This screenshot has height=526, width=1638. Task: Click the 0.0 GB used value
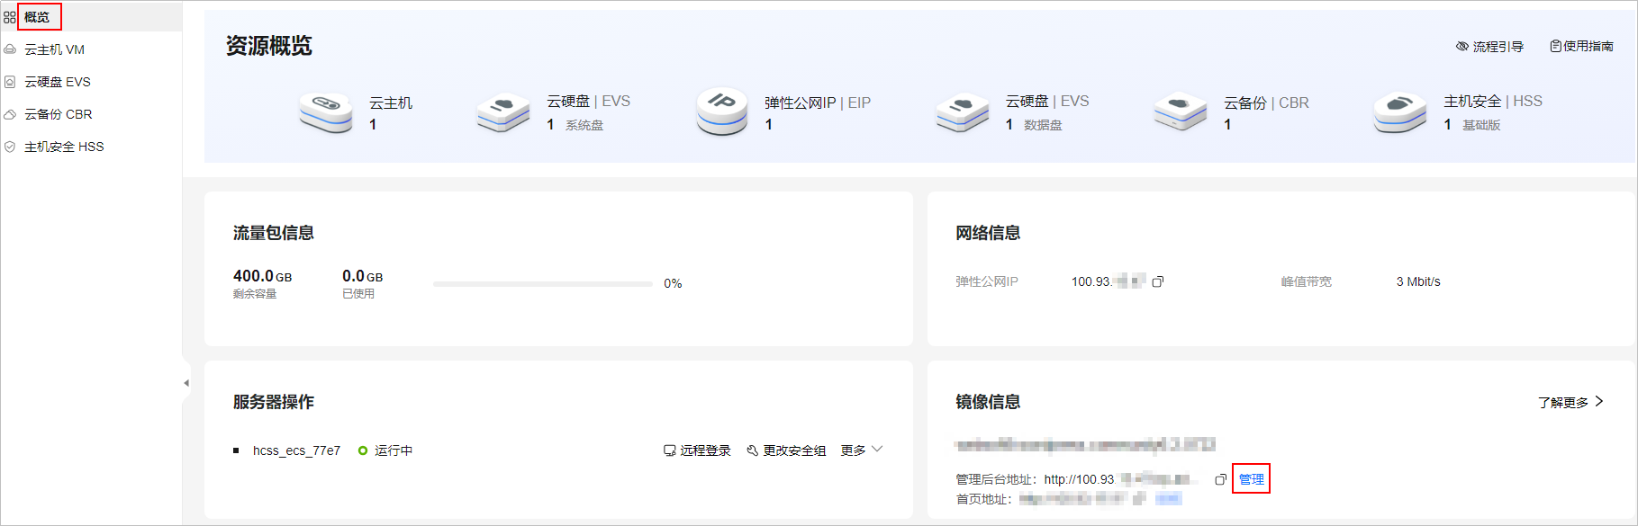pos(362,276)
